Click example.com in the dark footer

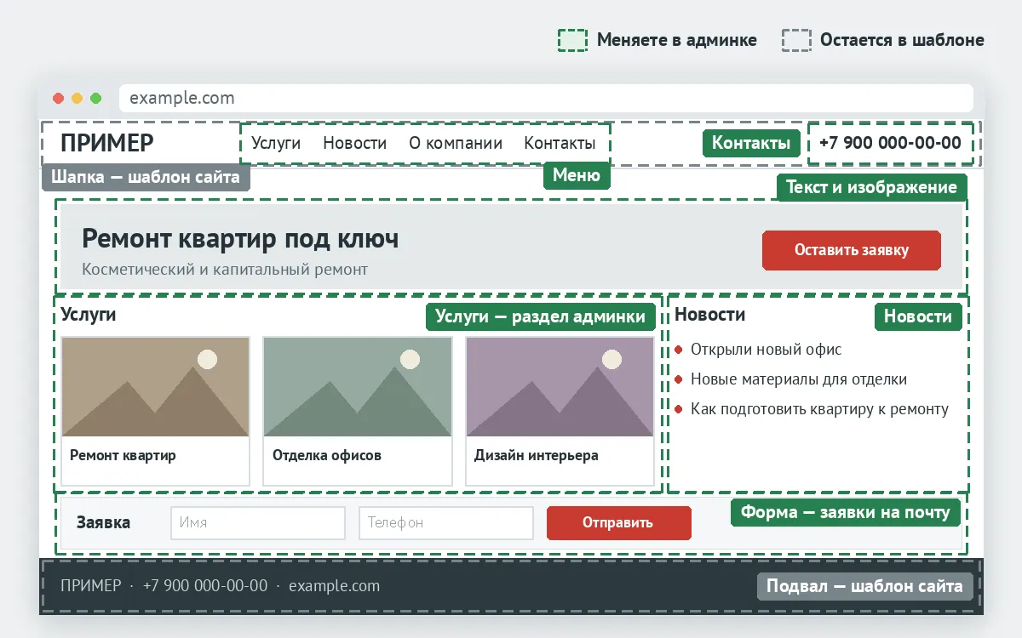coord(335,586)
